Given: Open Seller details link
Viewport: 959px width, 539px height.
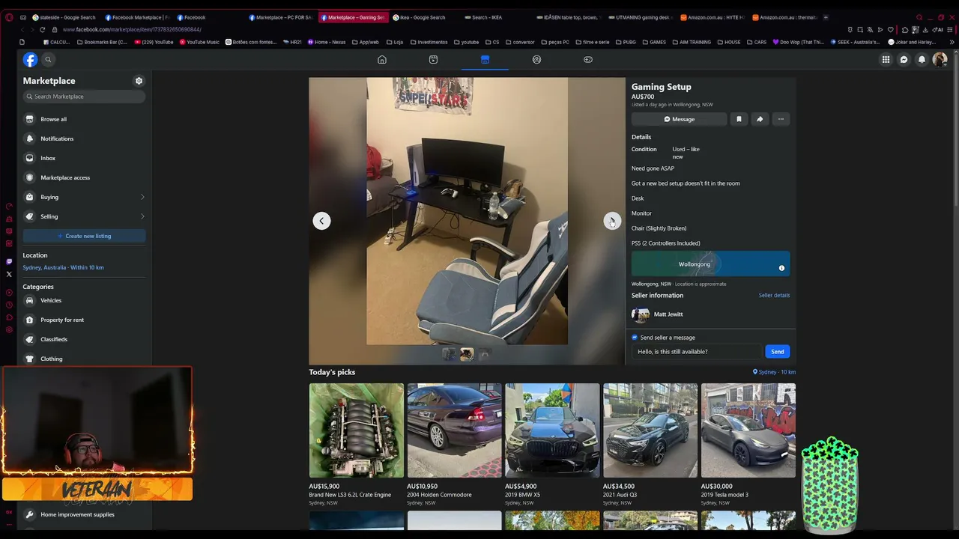Looking at the screenshot, I should 774,295.
